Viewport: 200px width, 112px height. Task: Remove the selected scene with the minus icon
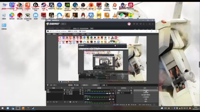click(51, 102)
